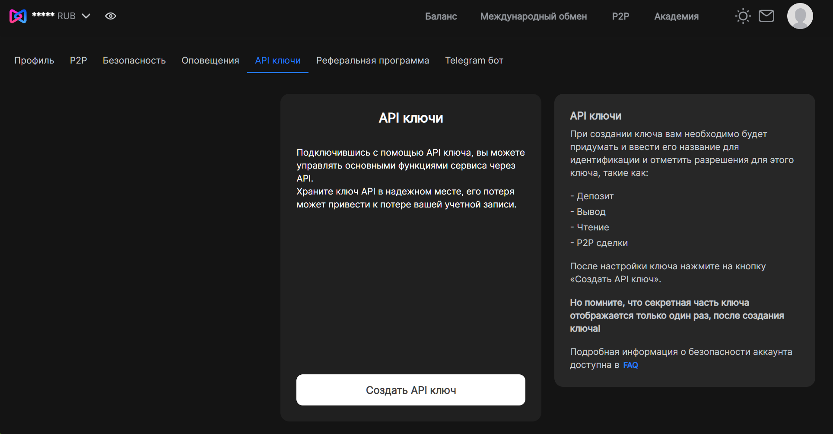Open messages via envelope icon
Screen dimensions: 833x434
tap(766, 16)
